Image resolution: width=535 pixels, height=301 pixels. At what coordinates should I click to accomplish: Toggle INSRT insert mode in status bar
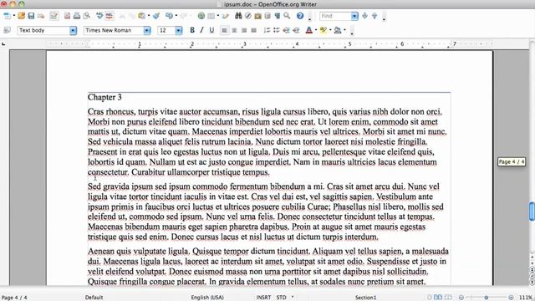pyautogui.click(x=263, y=298)
